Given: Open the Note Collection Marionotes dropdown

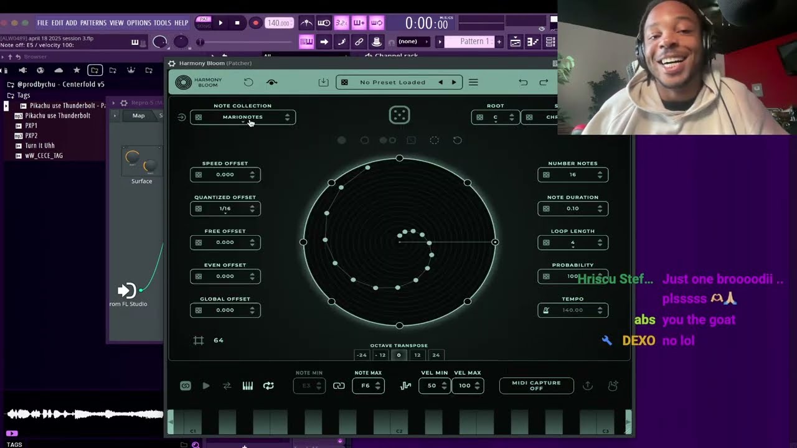Looking at the screenshot, I should tap(243, 117).
